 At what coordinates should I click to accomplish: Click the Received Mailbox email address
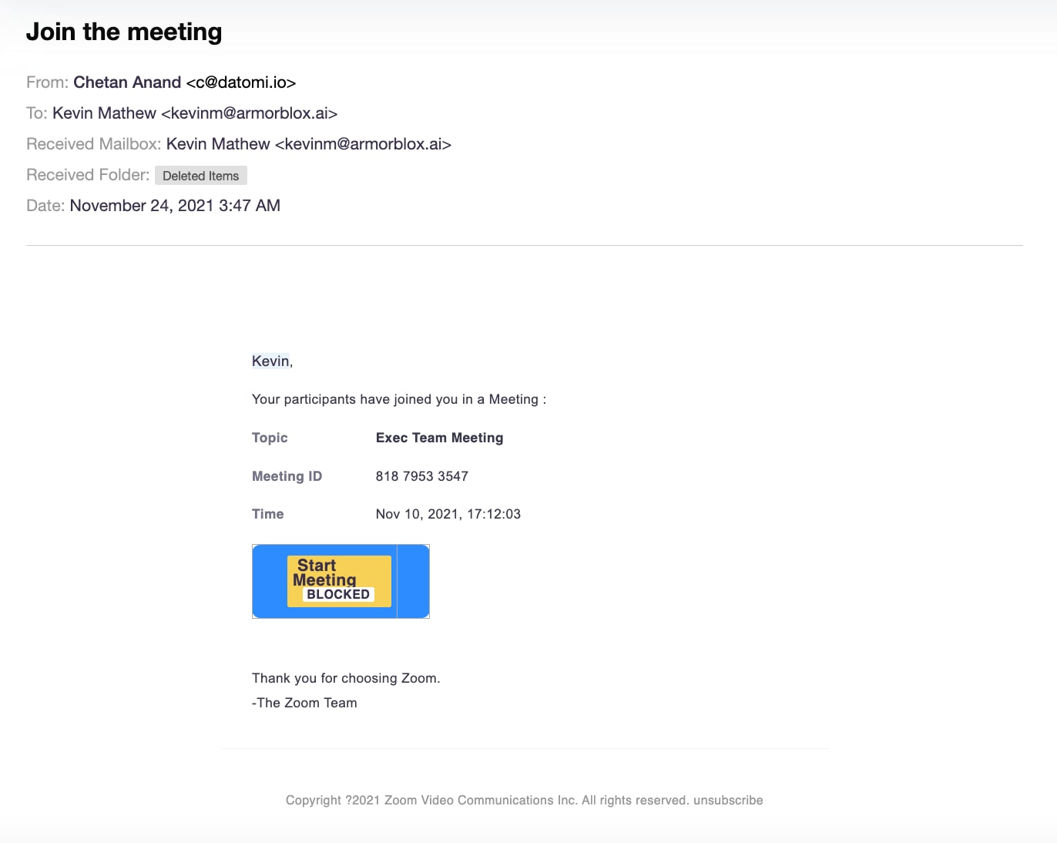click(364, 143)
